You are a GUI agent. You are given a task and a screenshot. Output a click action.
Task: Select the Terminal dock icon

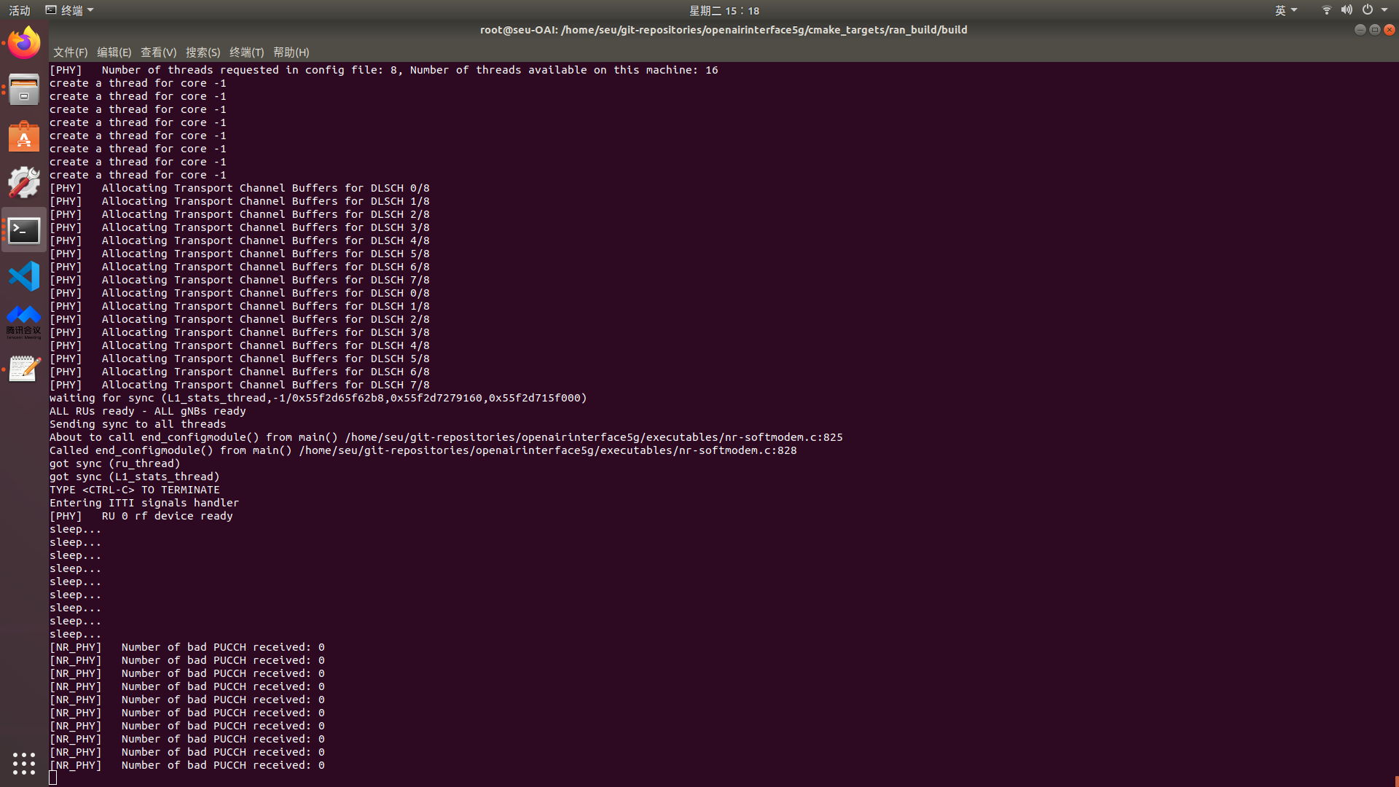(24, 230)
